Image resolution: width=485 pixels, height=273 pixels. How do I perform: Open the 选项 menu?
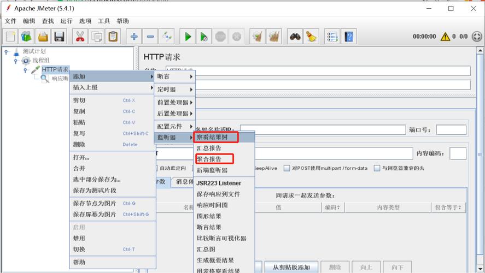coord(85,21)
